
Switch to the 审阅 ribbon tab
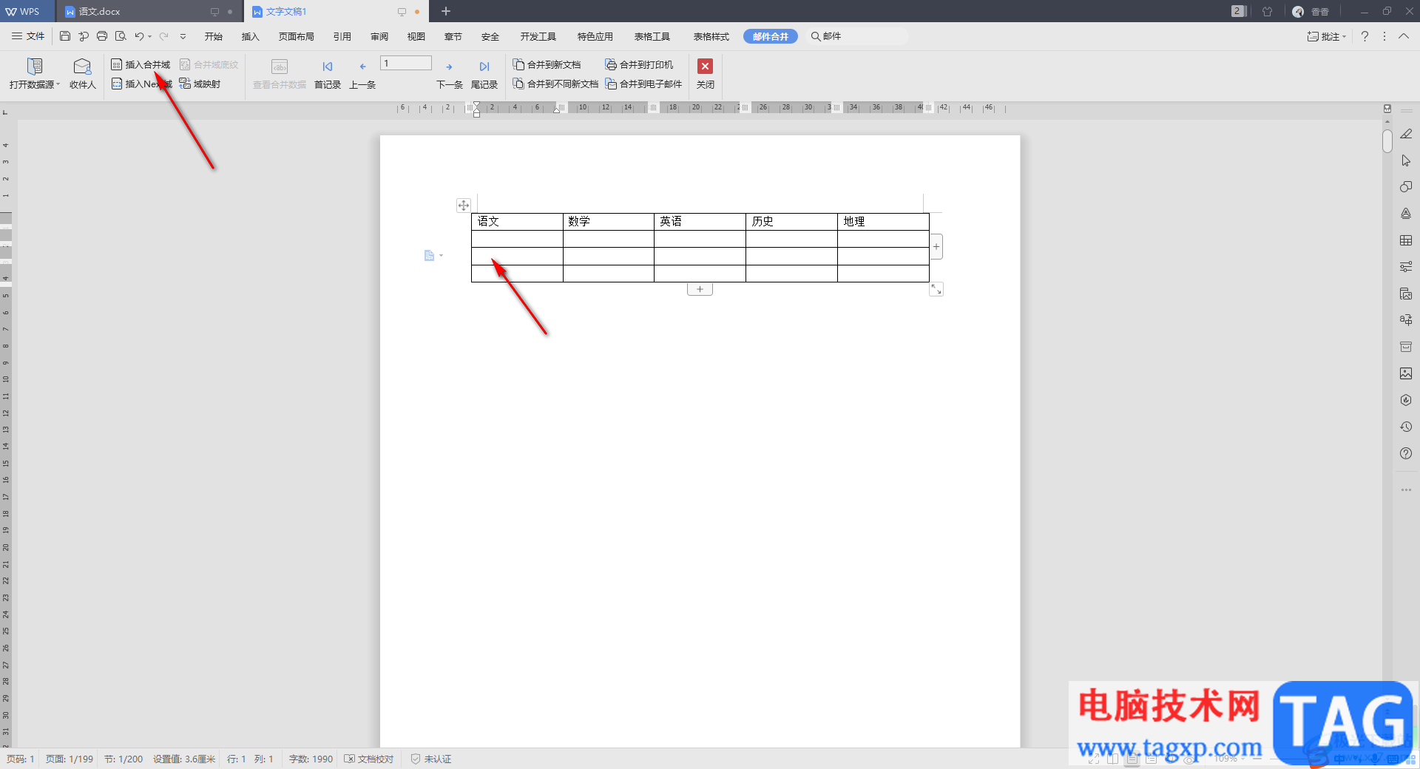(x=379, y=36)
